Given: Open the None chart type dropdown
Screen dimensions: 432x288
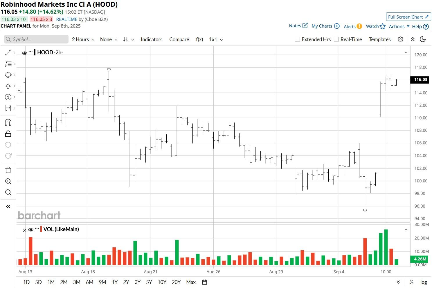Looking at the screenshot, I should pyautogui.click(x=109, y=39).
